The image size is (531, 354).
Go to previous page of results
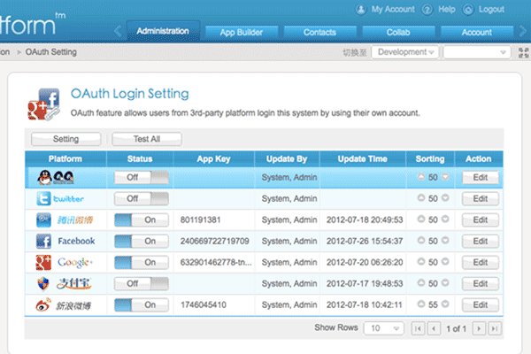pos(434,328)
